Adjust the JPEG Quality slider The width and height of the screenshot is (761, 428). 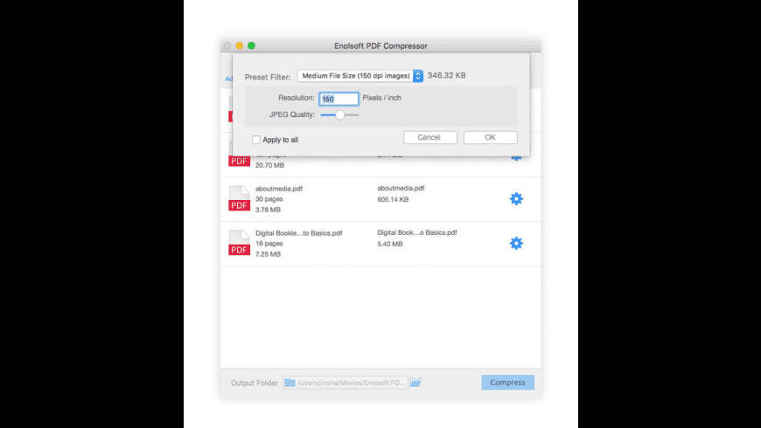pyautogui.click(x=339, y=115)
